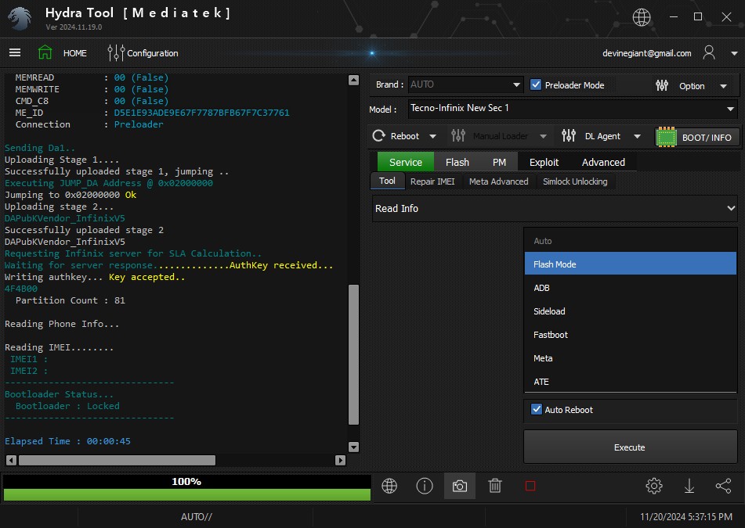Click the ME_ID hash value in log
This screenshot has width=745, height=528.
[201, 113]
